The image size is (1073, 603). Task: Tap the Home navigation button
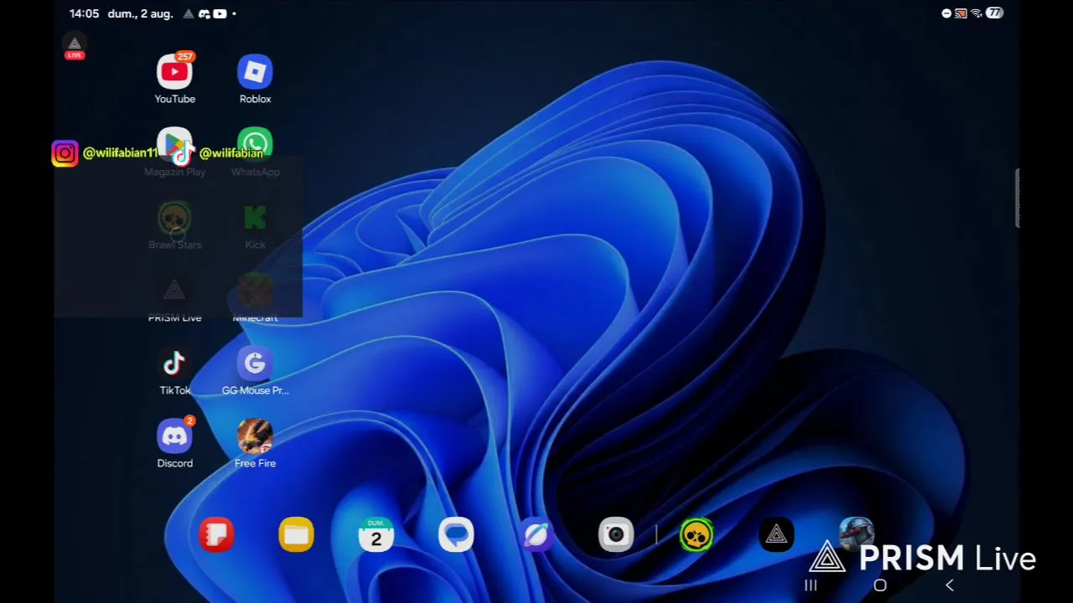click(880, 585)
